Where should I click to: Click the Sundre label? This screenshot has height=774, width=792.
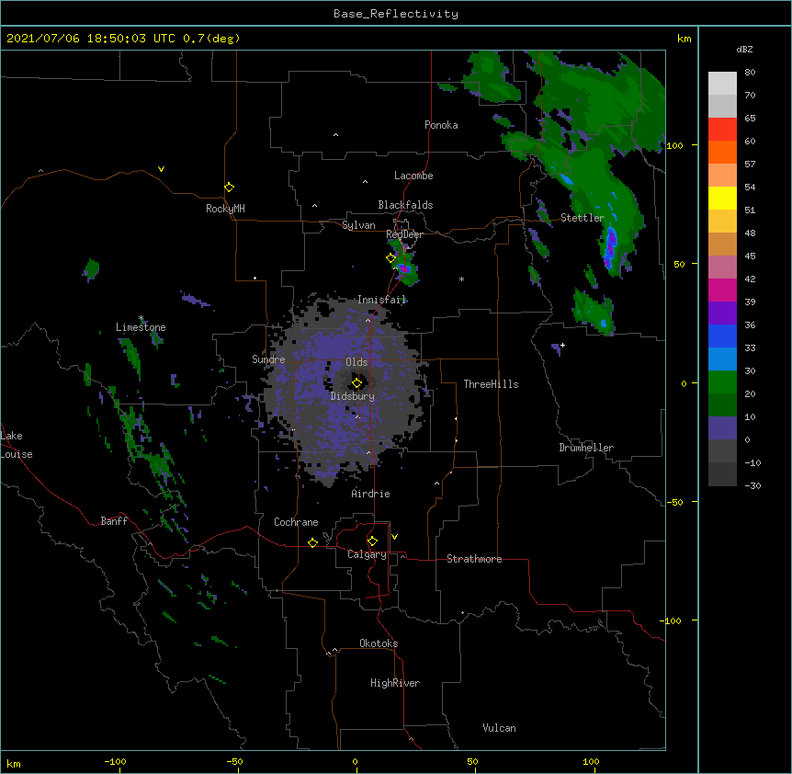click(268, 359)
